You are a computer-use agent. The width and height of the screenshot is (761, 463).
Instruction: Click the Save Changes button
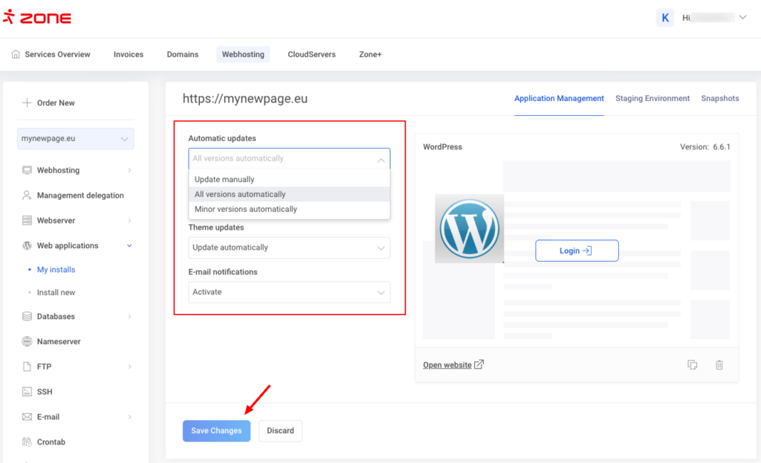[x=216, y=431]
